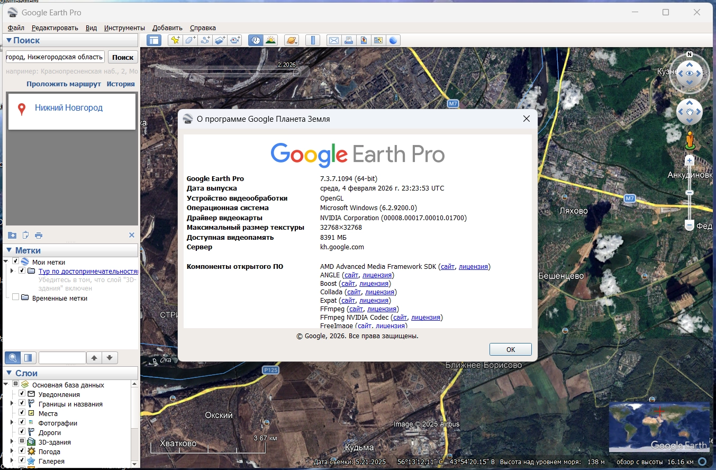Show sunlight across the landscape
Viewport: 716px width, 470px height.
click(x=271, y=40)
